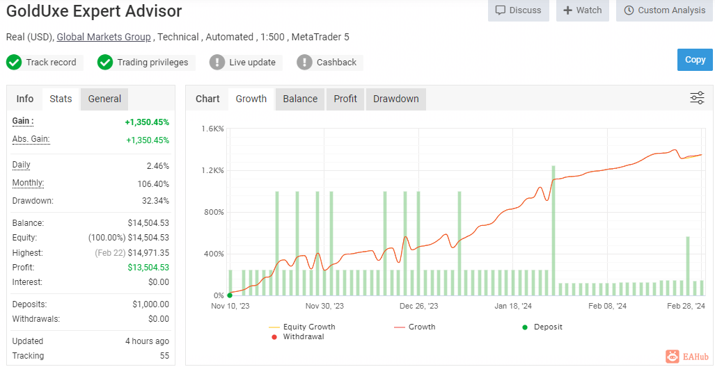The height and width of the screenshot is (367, 715).
Task: Open the Global Markets Group link
Action: (104, 37)
